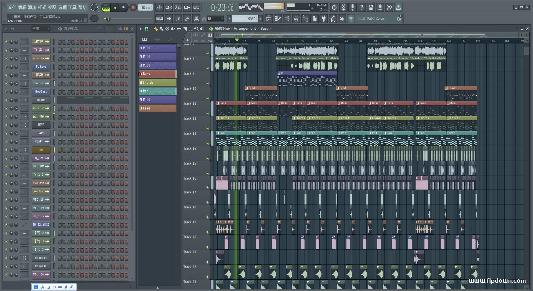Click the undo history icon
Viewport: 533px width, 291px height.
tap(334, 7)
